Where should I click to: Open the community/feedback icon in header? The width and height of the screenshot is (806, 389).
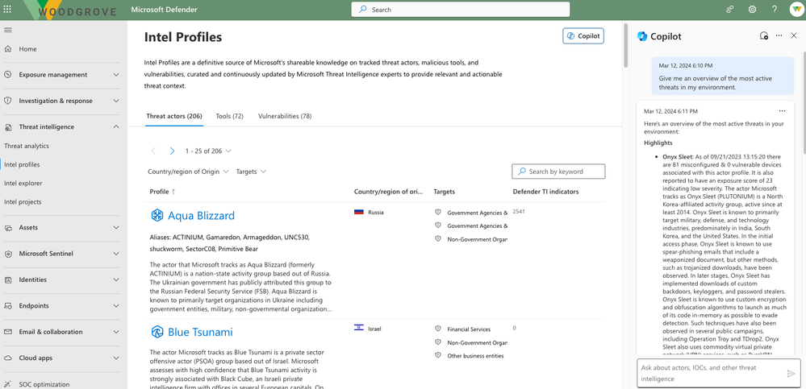[730, 9]
